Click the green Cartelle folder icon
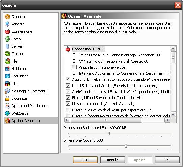183x167 pixels. click(7, 54)
